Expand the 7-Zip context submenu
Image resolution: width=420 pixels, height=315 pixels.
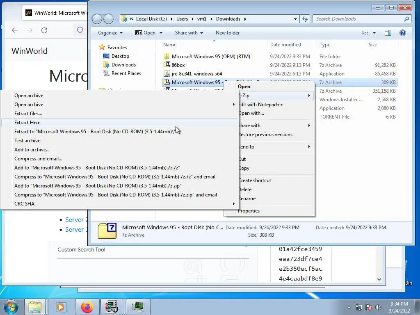[x=276, y=95]
